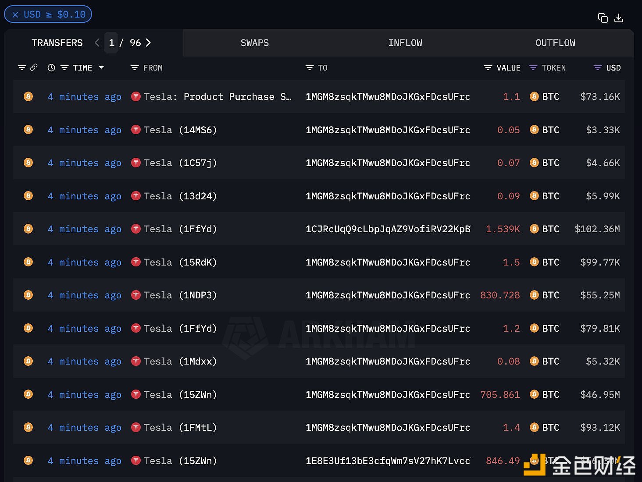This screenshot has width=642, height=482.
Task: Click the value 1.539K
Action: coord(503,229)
